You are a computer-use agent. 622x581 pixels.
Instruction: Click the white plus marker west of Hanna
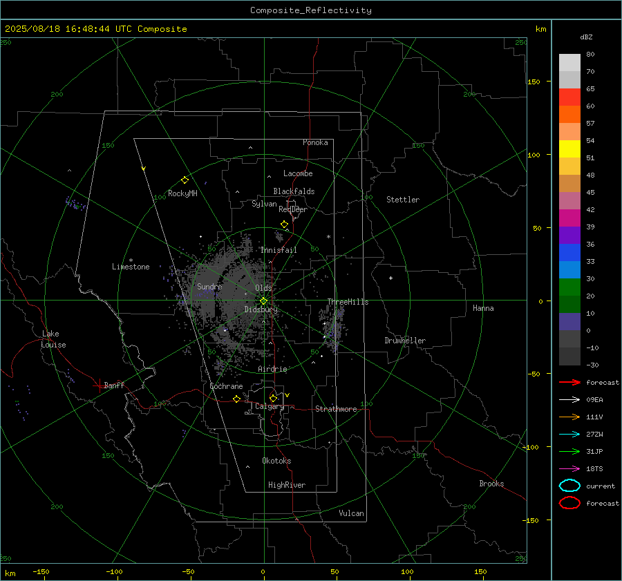click(x=390, y=278)
